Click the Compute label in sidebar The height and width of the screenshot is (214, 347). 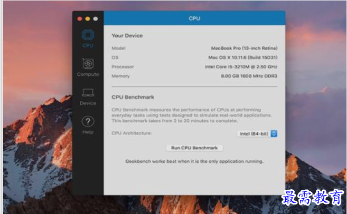pyautogui.click(x=88, y=74)
